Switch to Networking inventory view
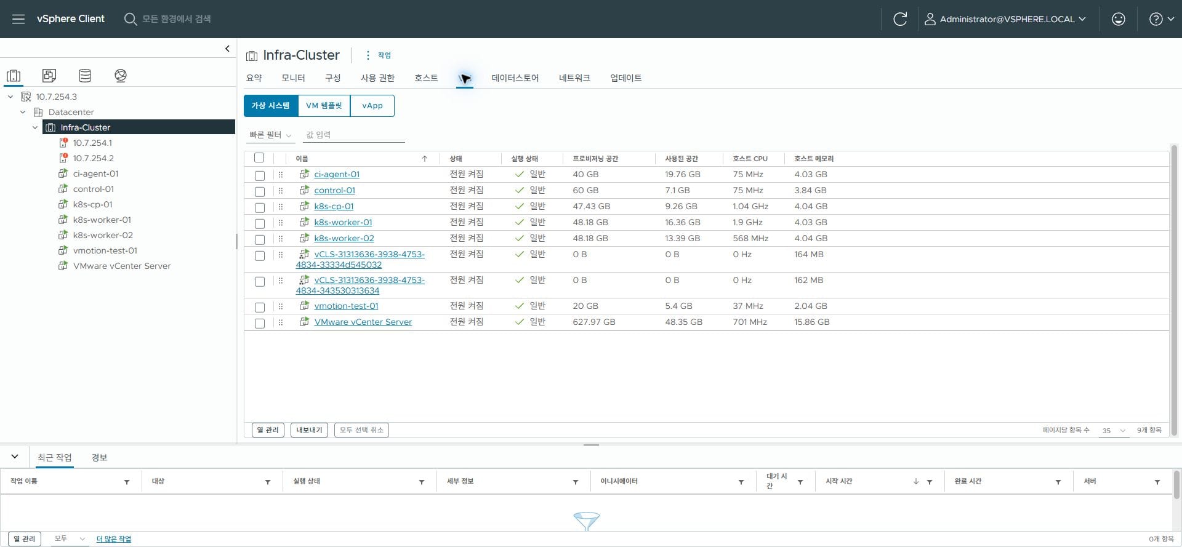The width and height of the screenshot is (1182, 547). [x=121, y=76]
